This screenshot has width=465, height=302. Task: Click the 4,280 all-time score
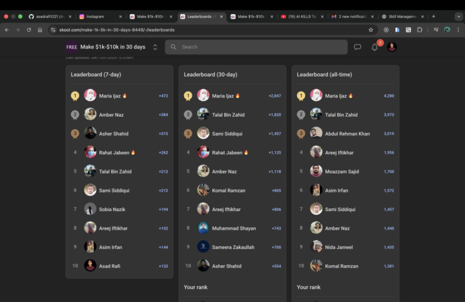389,96
